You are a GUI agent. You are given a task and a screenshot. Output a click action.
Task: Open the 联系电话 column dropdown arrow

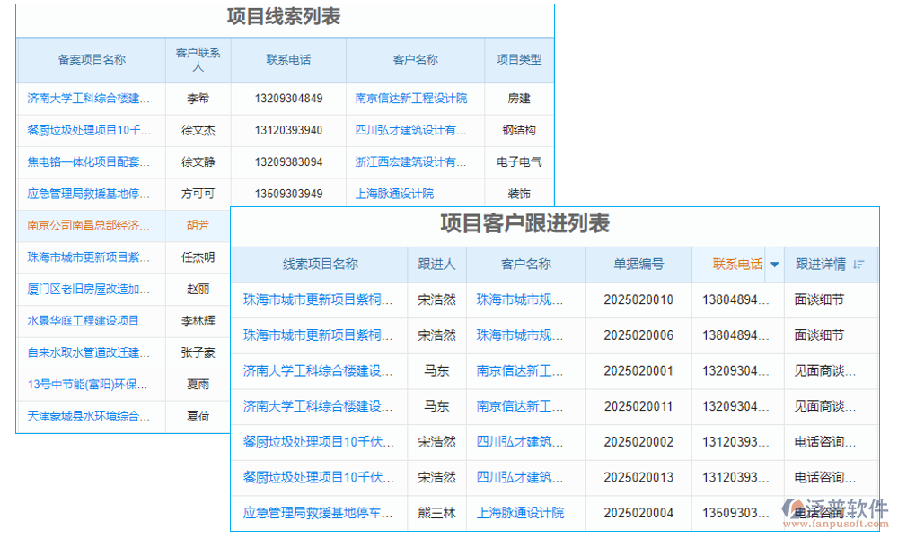pyautogui.click(x=774, y=264)
